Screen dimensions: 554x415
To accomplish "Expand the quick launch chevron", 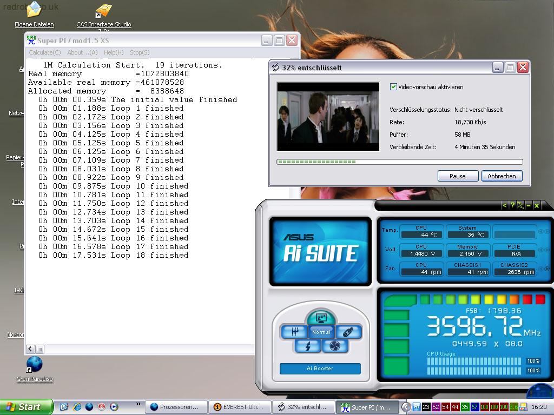I will coord(138,404).
